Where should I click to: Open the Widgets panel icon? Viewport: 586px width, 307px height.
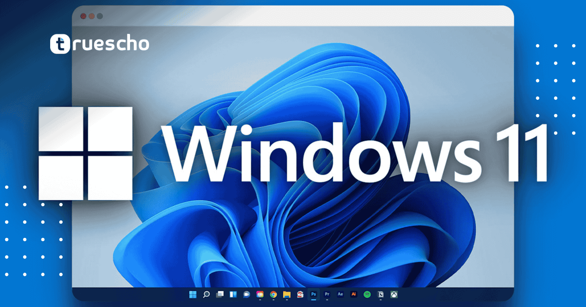(233, 295)
